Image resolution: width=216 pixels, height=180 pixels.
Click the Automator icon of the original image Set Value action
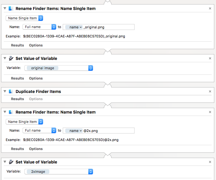11,58
